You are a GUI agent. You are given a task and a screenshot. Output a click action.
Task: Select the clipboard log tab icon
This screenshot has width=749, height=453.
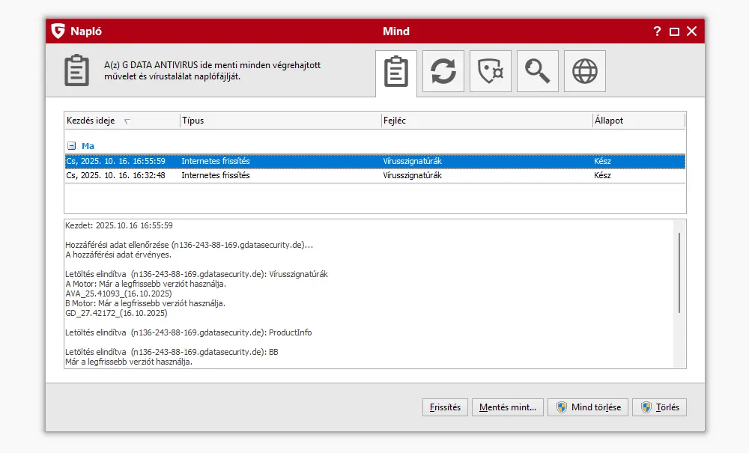pos(395,72)
